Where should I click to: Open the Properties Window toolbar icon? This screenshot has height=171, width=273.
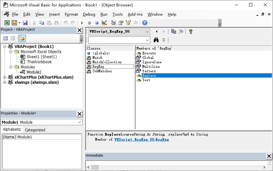point(121,22)
